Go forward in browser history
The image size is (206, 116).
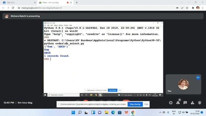point(8,8)
